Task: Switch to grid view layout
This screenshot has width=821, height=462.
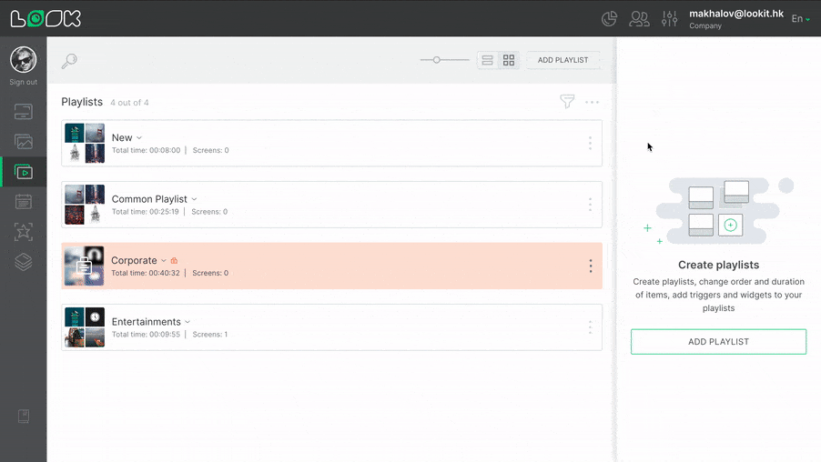Action: coord(509,60)
